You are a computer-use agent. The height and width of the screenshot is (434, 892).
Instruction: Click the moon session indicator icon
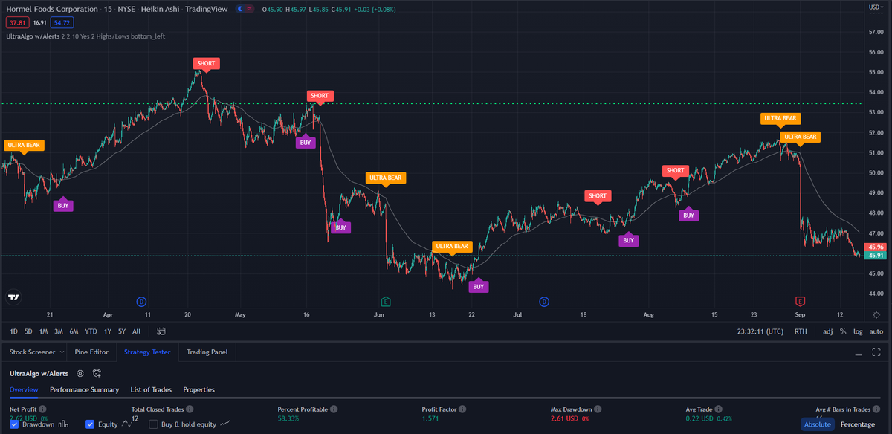(239, 9)
